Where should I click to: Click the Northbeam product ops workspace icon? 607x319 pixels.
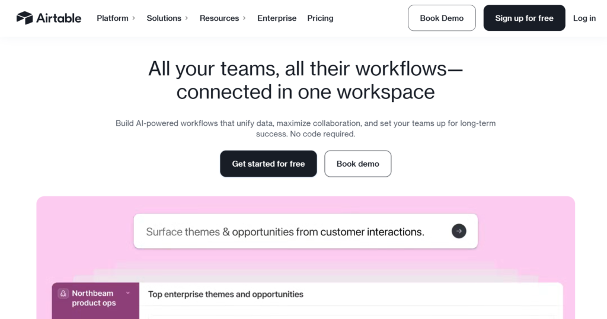pos(63,294)
